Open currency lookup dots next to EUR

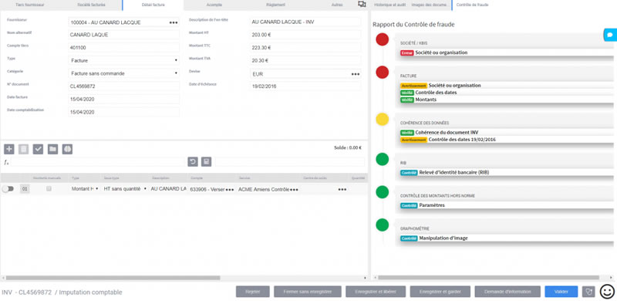coord(356,73)
